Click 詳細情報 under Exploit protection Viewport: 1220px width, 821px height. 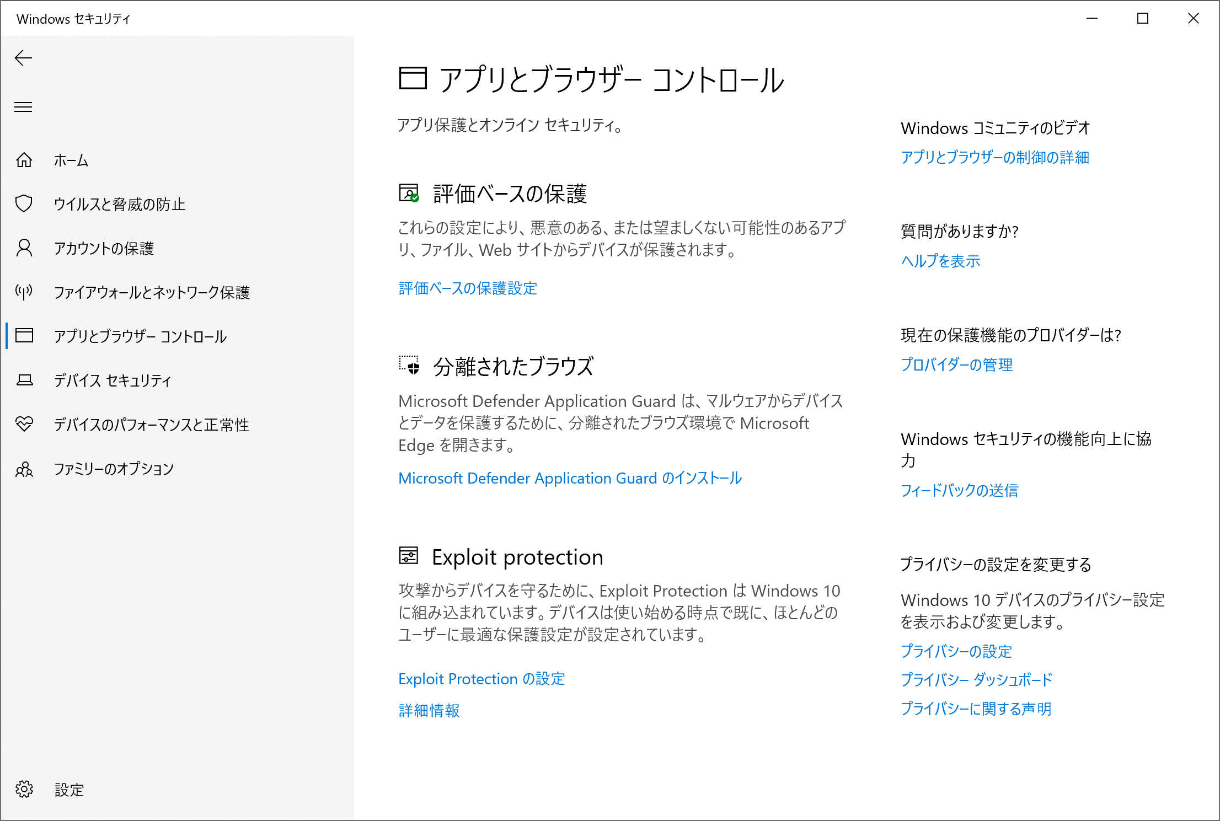pyautogui.click(x=429, y=711)
